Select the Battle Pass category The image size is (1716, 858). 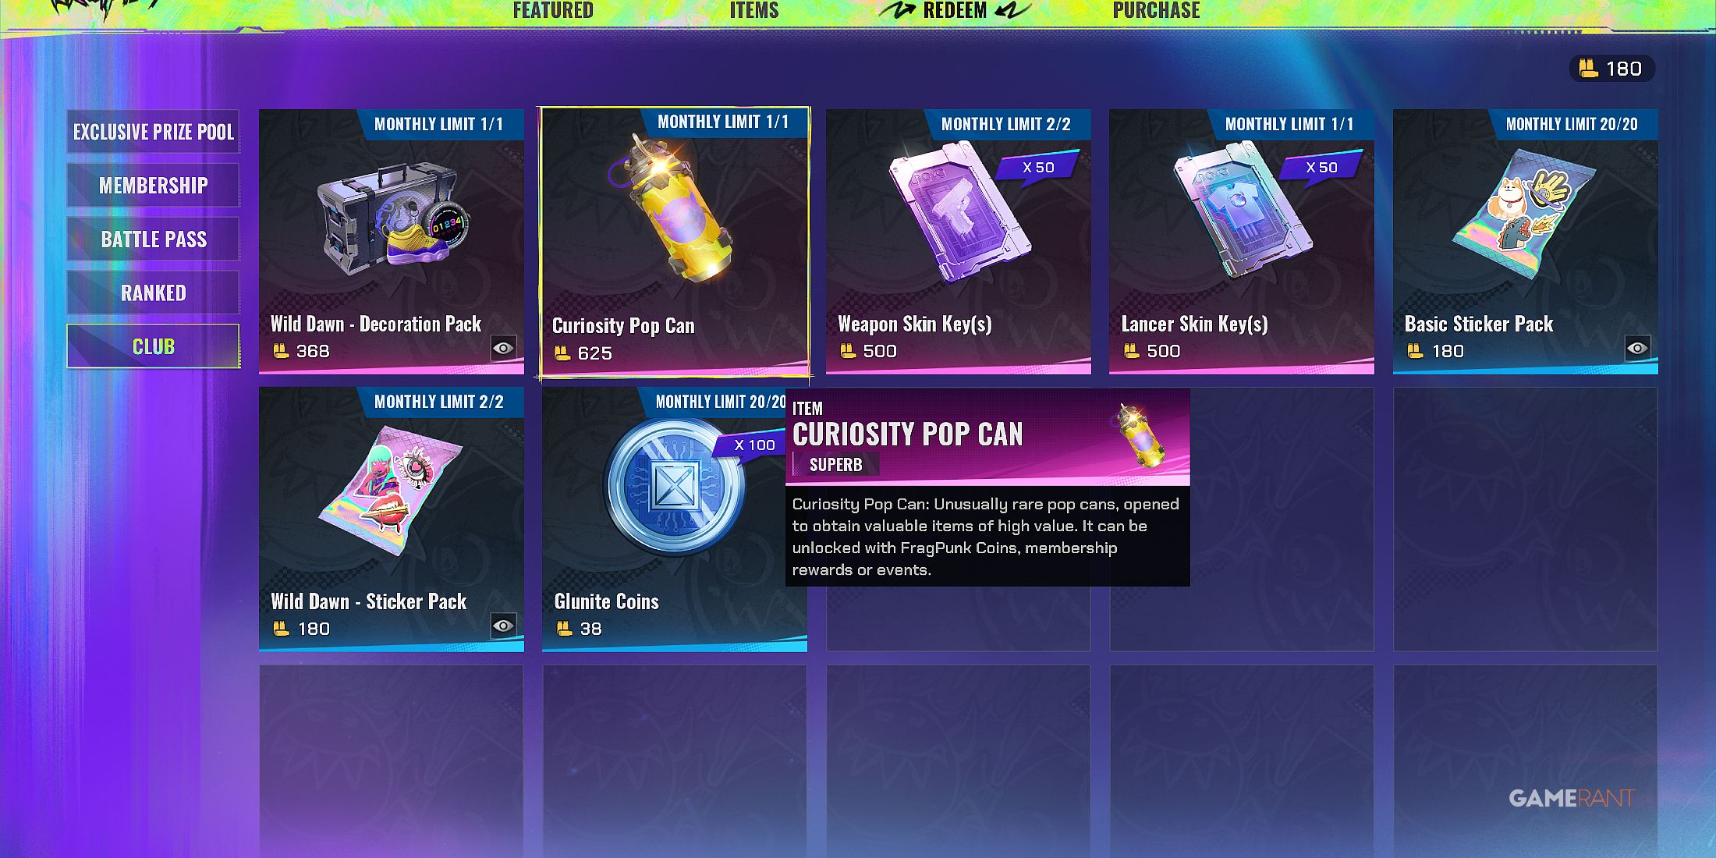coord(153,239)
